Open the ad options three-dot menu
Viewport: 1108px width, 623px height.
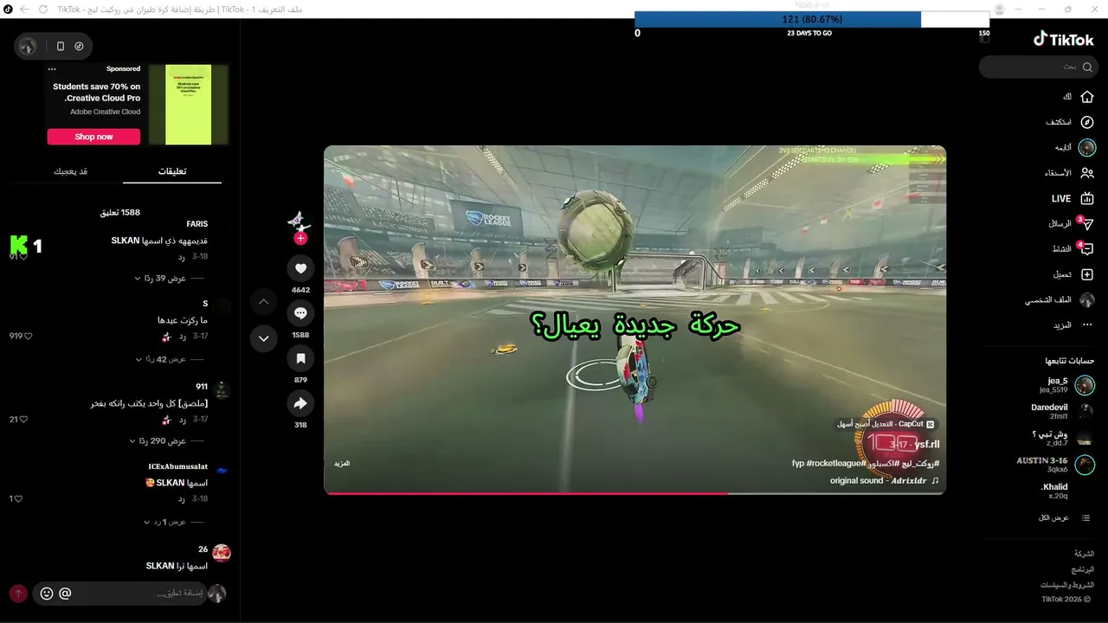point(52,69)
